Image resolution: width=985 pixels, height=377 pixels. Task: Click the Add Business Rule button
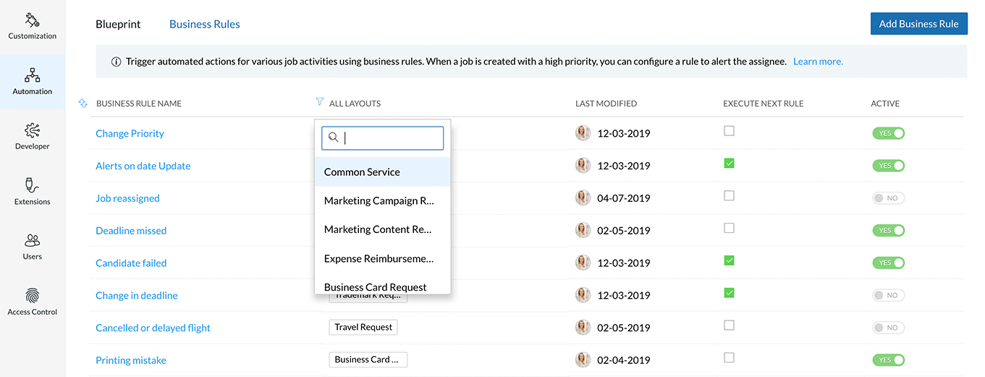pyautogui.click(x=918, y=24)
